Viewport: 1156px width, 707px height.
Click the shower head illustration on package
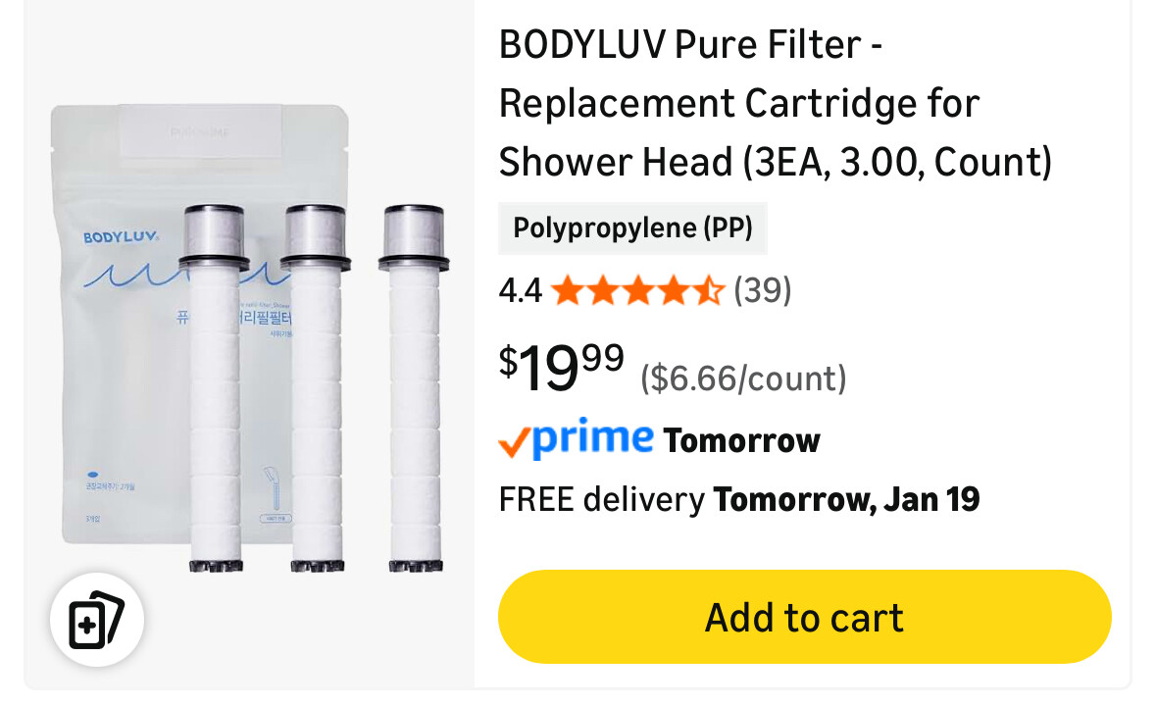pyautogui.click(x=274, y=488)
